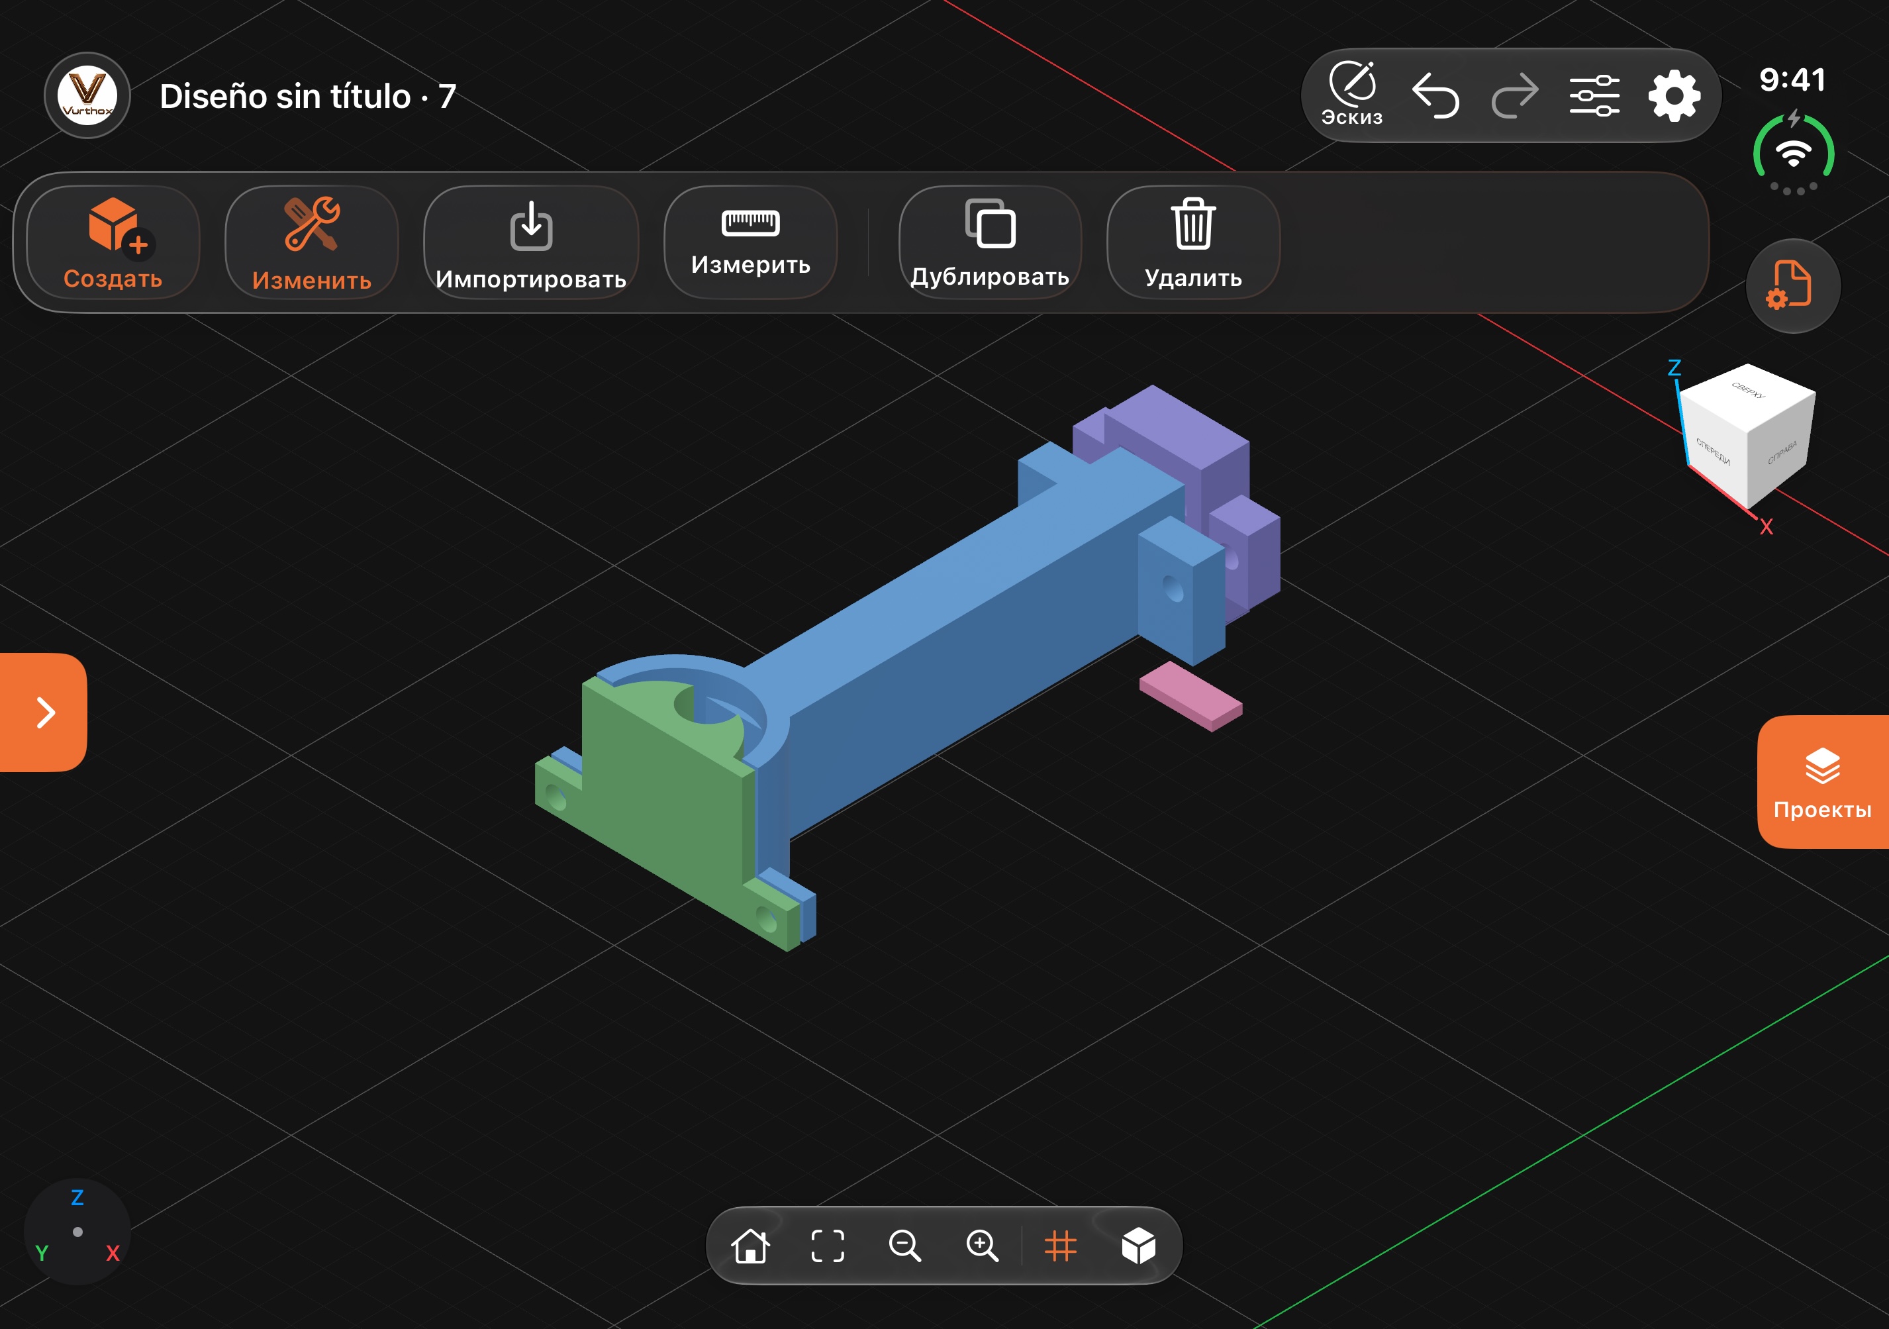The width and height of the screenshot is (1889, 1329).
Task: Zoom out using the minus magnifier
Action: tap(905, 1245)
